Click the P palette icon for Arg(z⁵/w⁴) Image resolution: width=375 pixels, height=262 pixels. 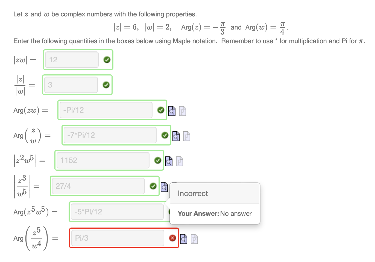tap(194, 239)
